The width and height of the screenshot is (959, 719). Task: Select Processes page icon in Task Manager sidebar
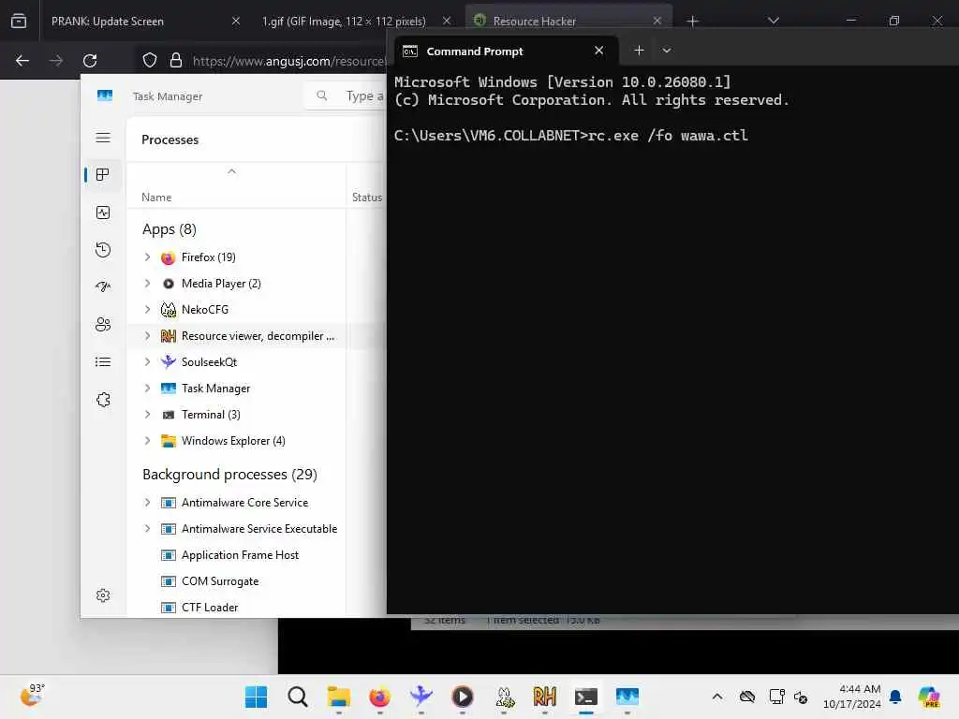tap(103, 175)
